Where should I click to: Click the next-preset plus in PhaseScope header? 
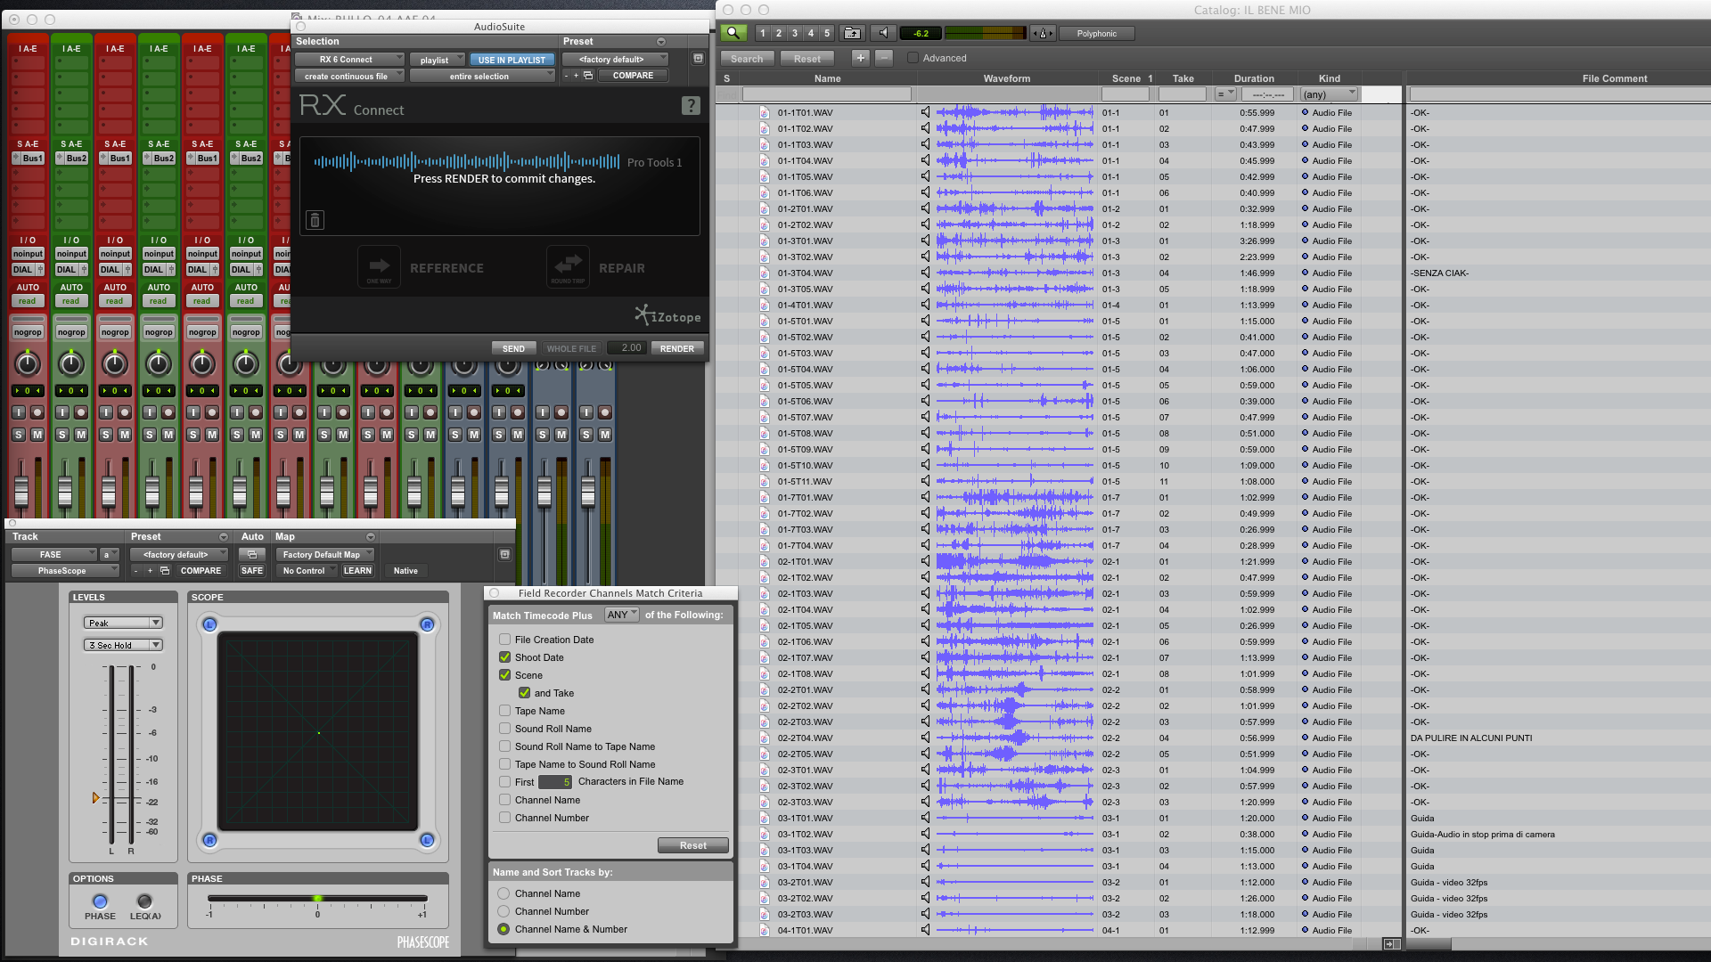point(150,571)
